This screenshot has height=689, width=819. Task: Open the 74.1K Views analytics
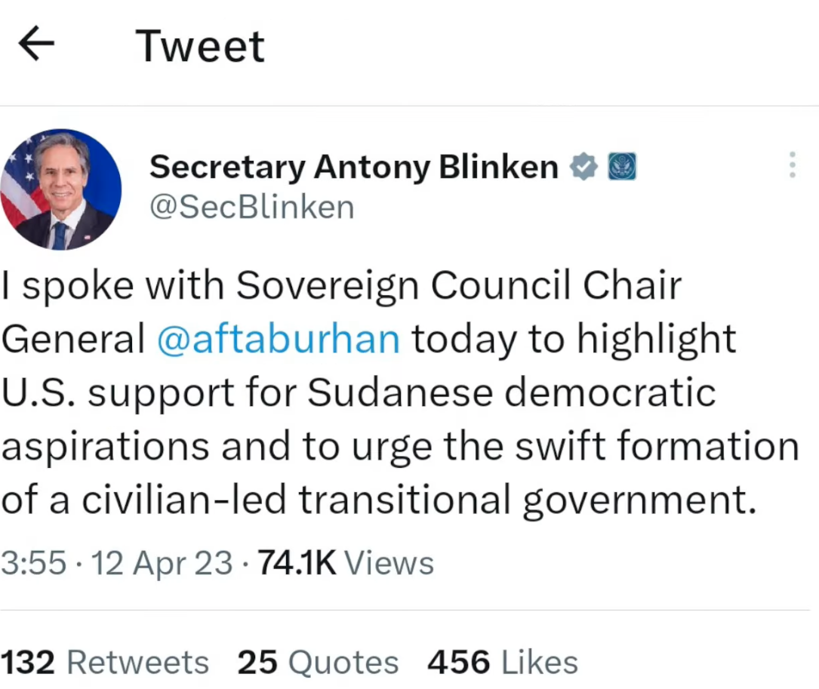[346, 563]
